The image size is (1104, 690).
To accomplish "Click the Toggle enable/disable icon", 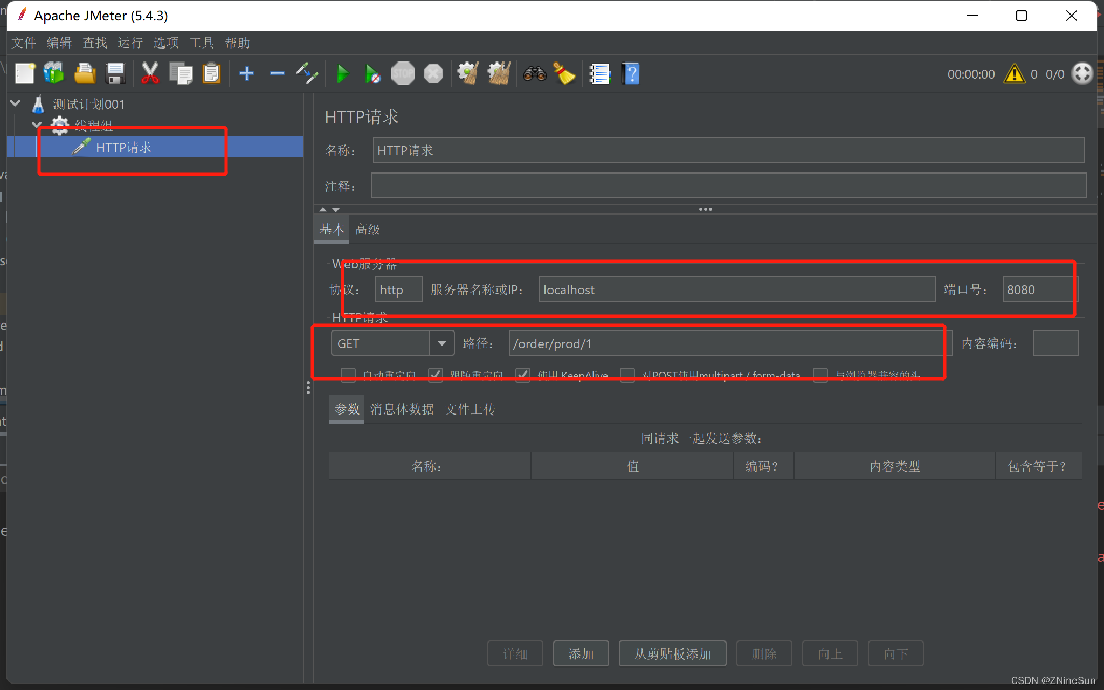I will [x=307, y=73].
